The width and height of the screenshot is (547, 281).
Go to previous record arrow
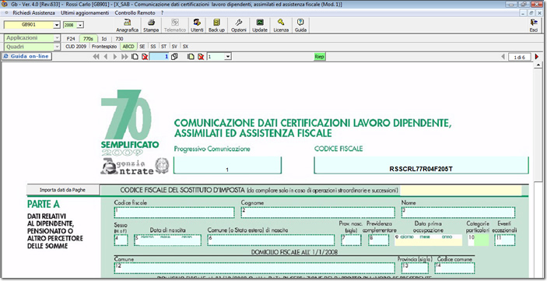(106, 57)
